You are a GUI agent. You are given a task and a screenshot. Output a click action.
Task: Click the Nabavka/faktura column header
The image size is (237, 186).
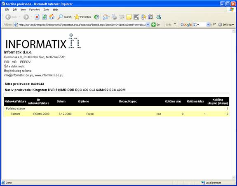(15, 101)
